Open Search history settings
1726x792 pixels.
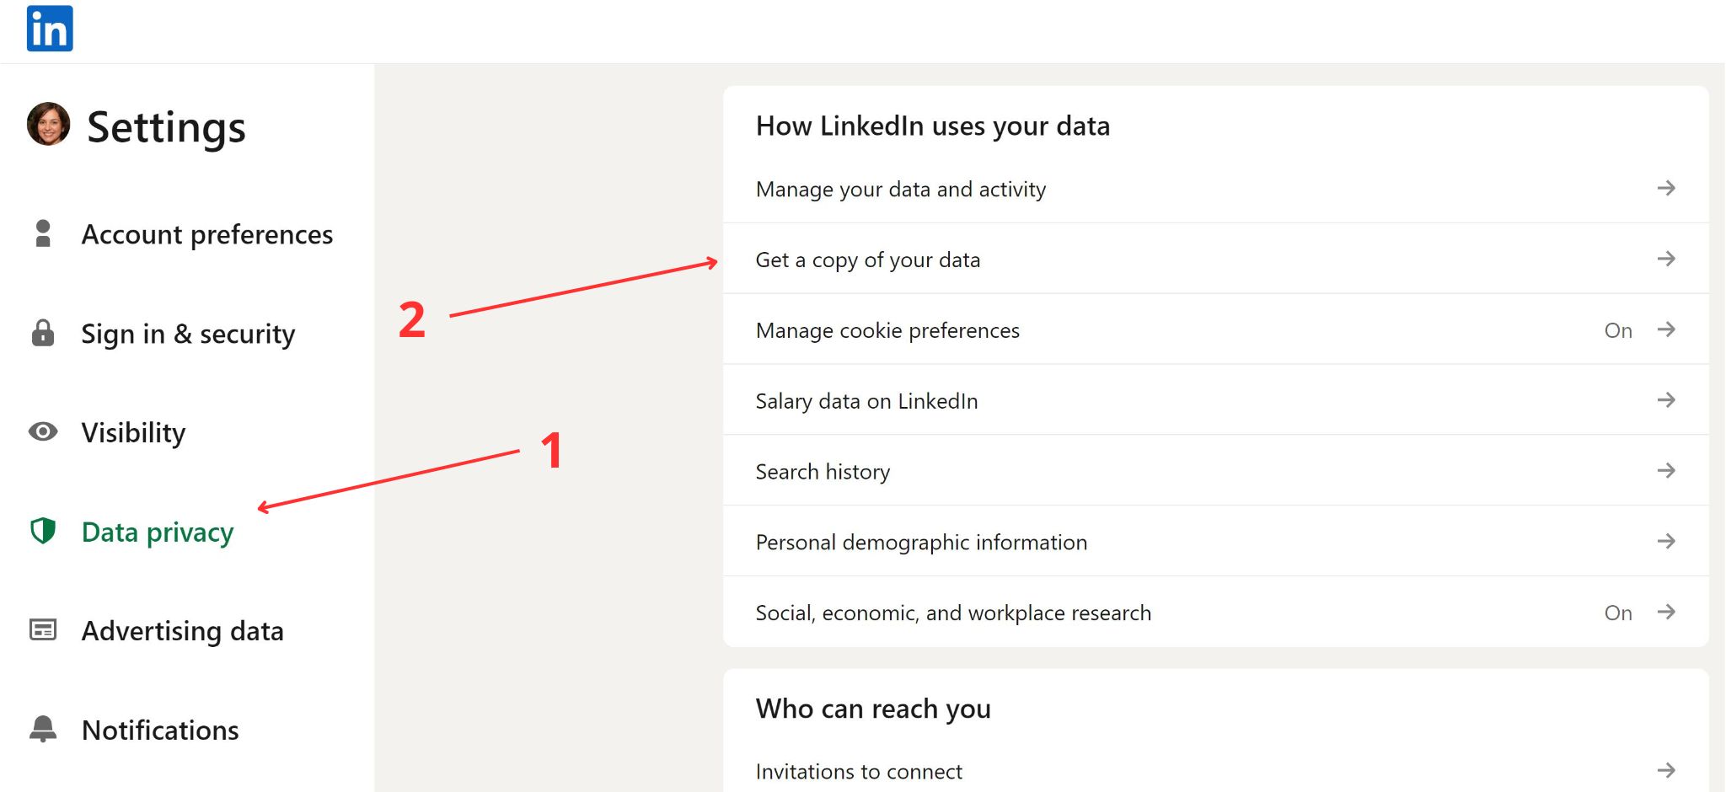[823, 472]
